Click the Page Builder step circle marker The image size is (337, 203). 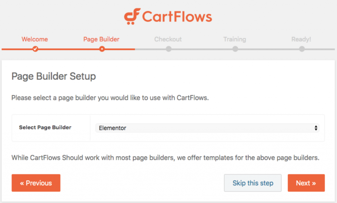(x=102, y=49)
